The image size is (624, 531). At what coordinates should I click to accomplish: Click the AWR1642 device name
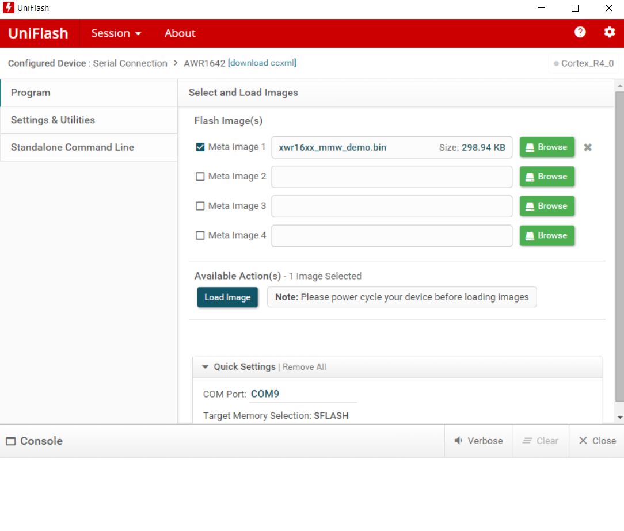pyautogui.click(x=204, y=63)
